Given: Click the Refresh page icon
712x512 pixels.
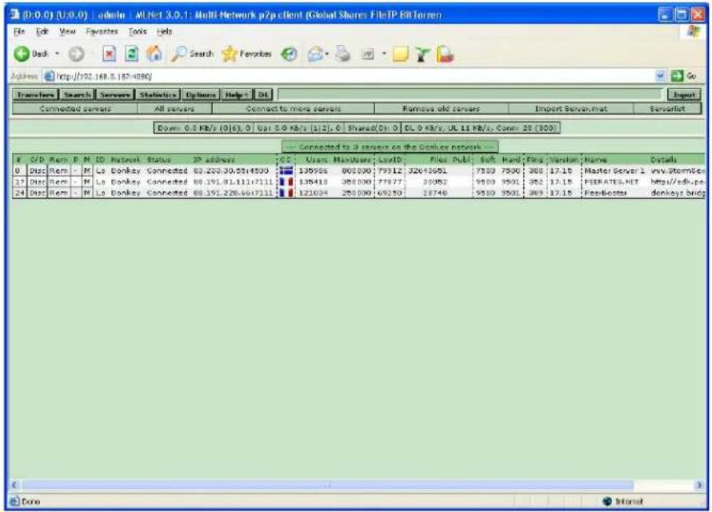Looking at the screenshot, I should click(132, 54).
